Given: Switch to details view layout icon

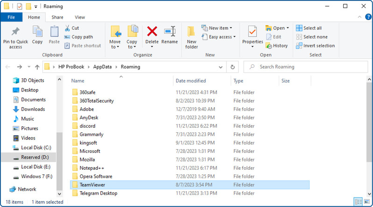Looking at the screenshot, I should tap(358, 202).
